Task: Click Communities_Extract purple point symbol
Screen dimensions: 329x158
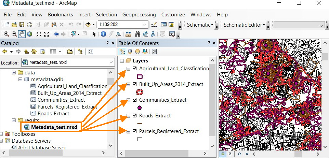Action: point(139,108)
